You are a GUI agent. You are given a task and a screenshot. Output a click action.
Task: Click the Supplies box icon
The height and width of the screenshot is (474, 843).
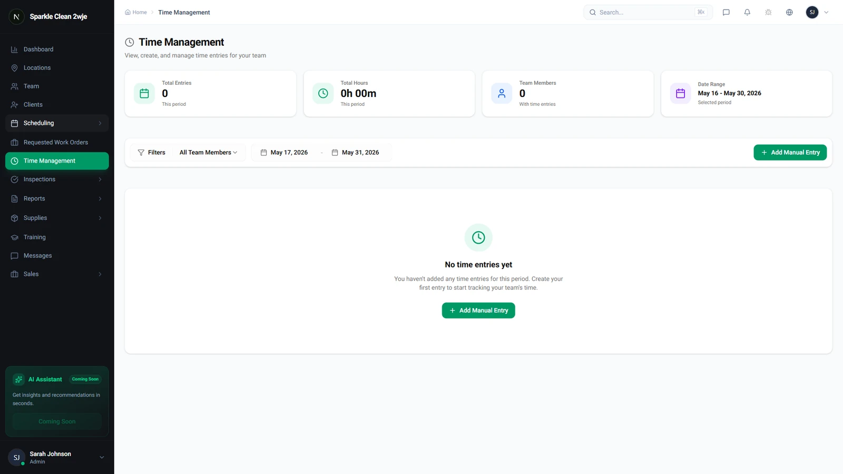14,218
